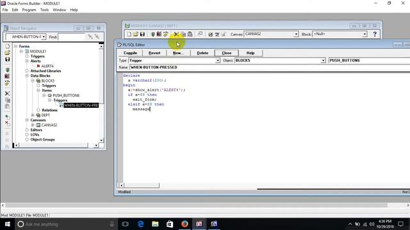Screen dimensions: 410x230
Task: Expand CANVAS2 node in tree
Action: [33, 125]
